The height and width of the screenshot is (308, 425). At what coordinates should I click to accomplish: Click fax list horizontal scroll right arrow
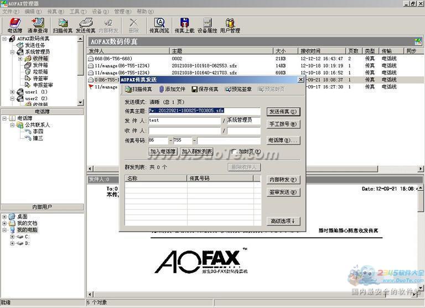[x=421, y=169]
